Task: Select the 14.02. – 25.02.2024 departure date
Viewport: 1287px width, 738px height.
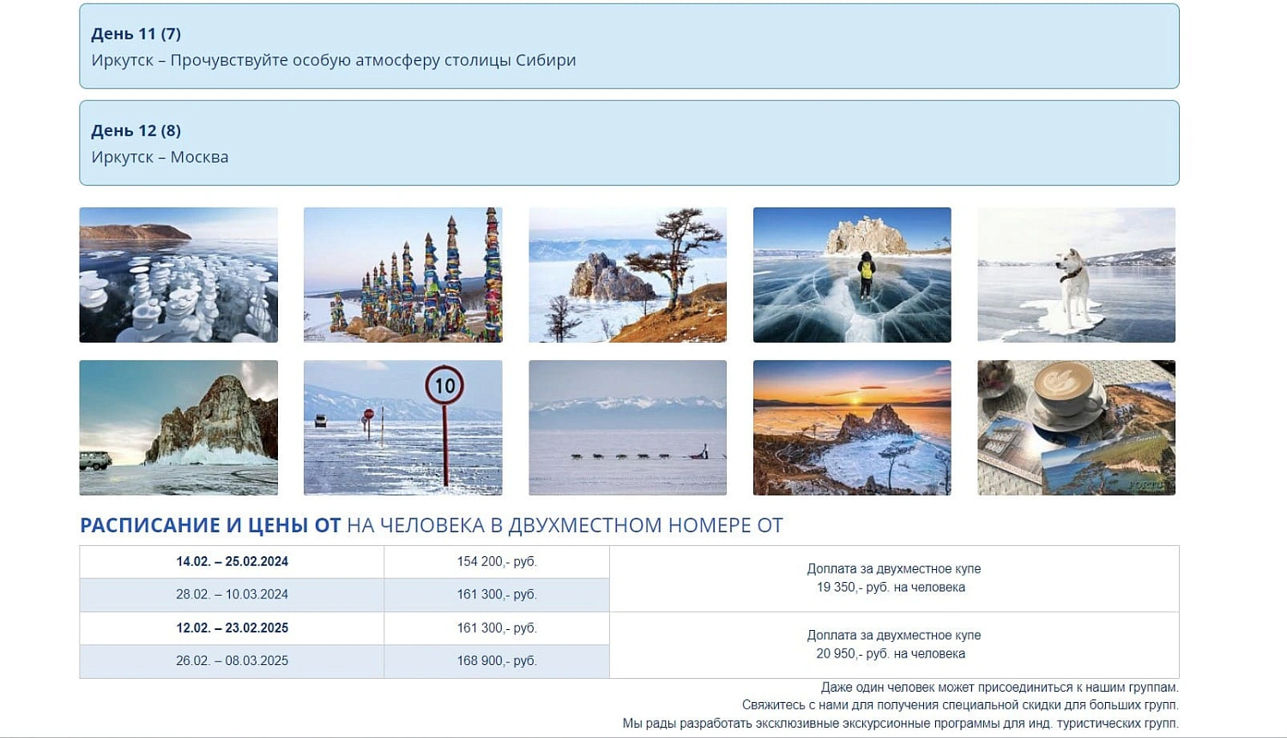Action: (232, 561)
